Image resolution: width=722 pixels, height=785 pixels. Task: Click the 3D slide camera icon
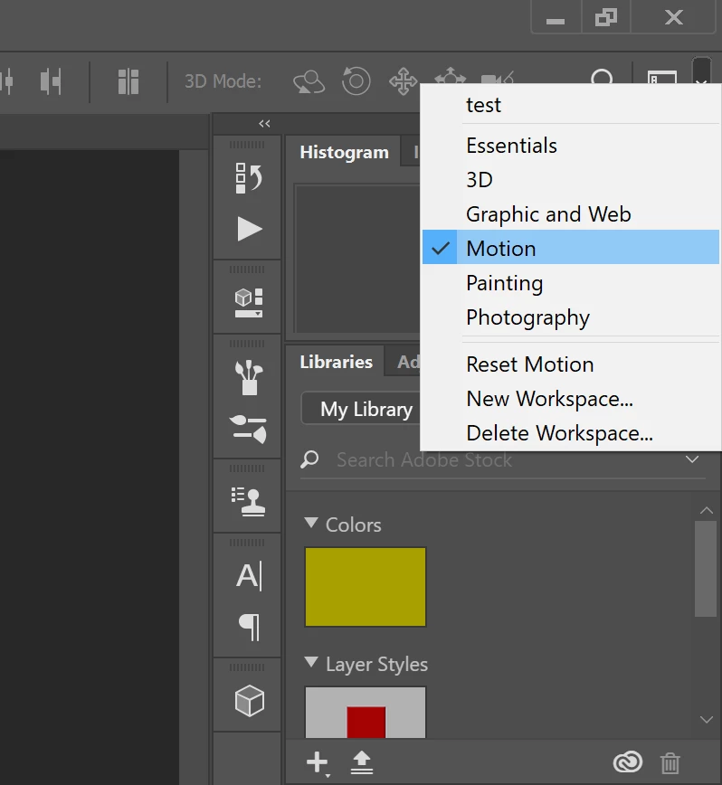click(451, 76)
